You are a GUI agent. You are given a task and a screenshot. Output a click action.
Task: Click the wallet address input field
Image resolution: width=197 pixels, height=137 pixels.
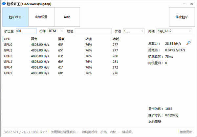(x=93, y=31)
